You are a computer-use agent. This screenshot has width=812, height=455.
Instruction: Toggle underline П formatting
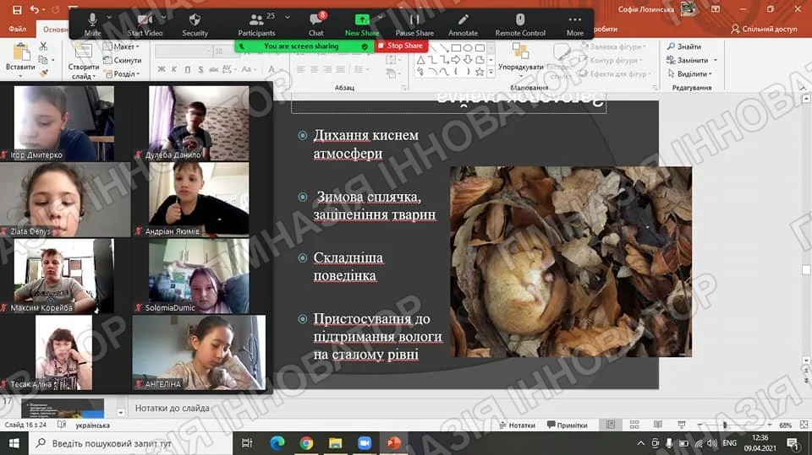(187, 68)
